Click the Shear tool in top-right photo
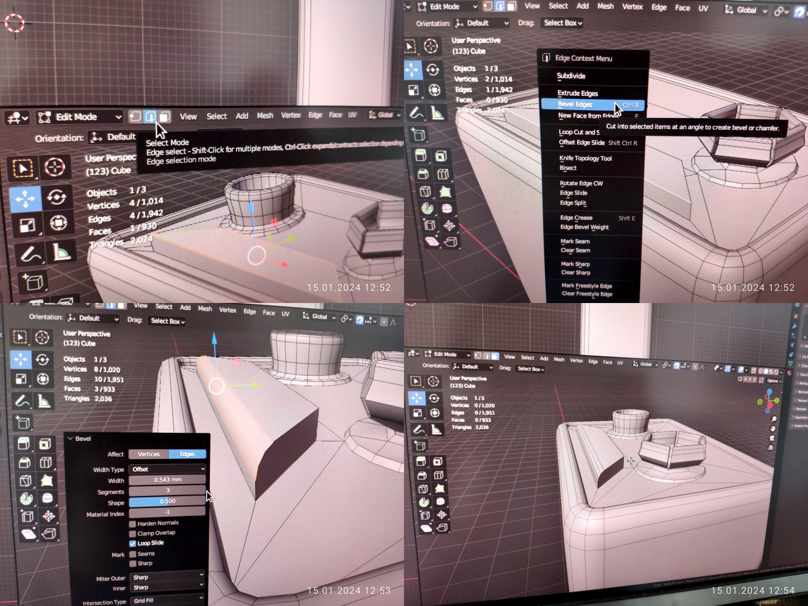808x606 pixels. [432, 241]
